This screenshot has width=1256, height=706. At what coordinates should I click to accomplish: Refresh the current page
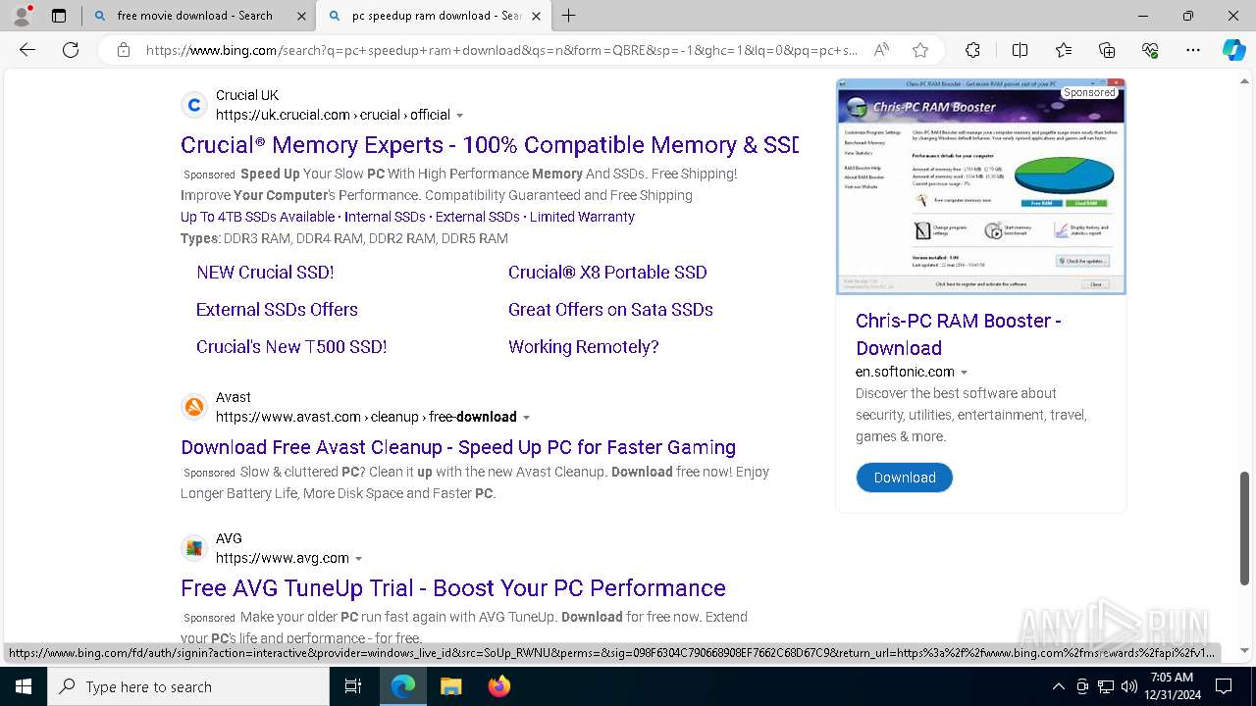tap(71, 50)
